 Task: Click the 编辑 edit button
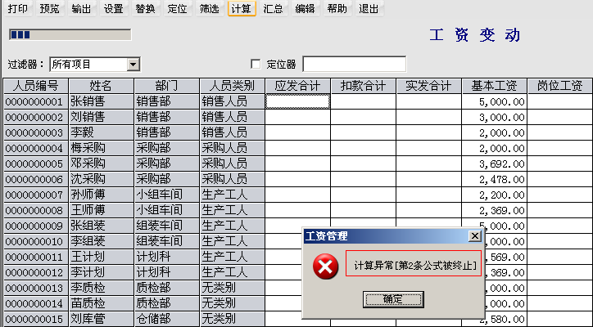pos(305,8)
